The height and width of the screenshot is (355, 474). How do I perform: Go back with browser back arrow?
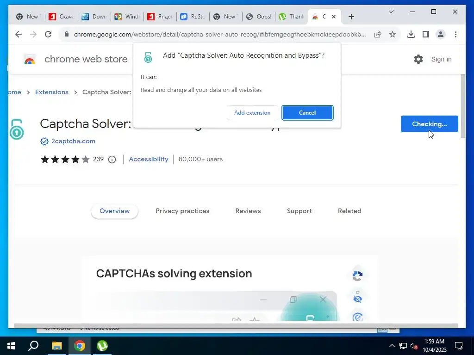click(x=19, y=34)
